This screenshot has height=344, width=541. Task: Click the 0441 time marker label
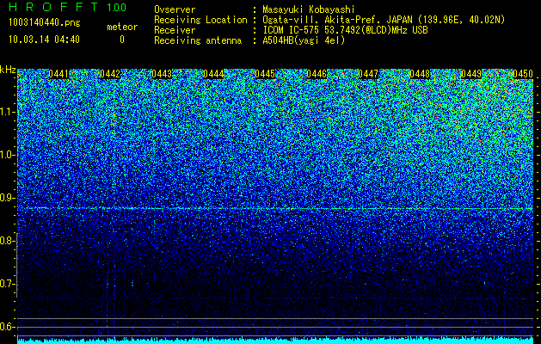pos(58,74)
